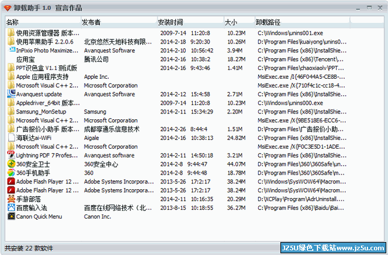Viewport: 388px width, 255px height.
Task: Click path C:\Windows\unins001.exe
Action: [x=290, y=33]
